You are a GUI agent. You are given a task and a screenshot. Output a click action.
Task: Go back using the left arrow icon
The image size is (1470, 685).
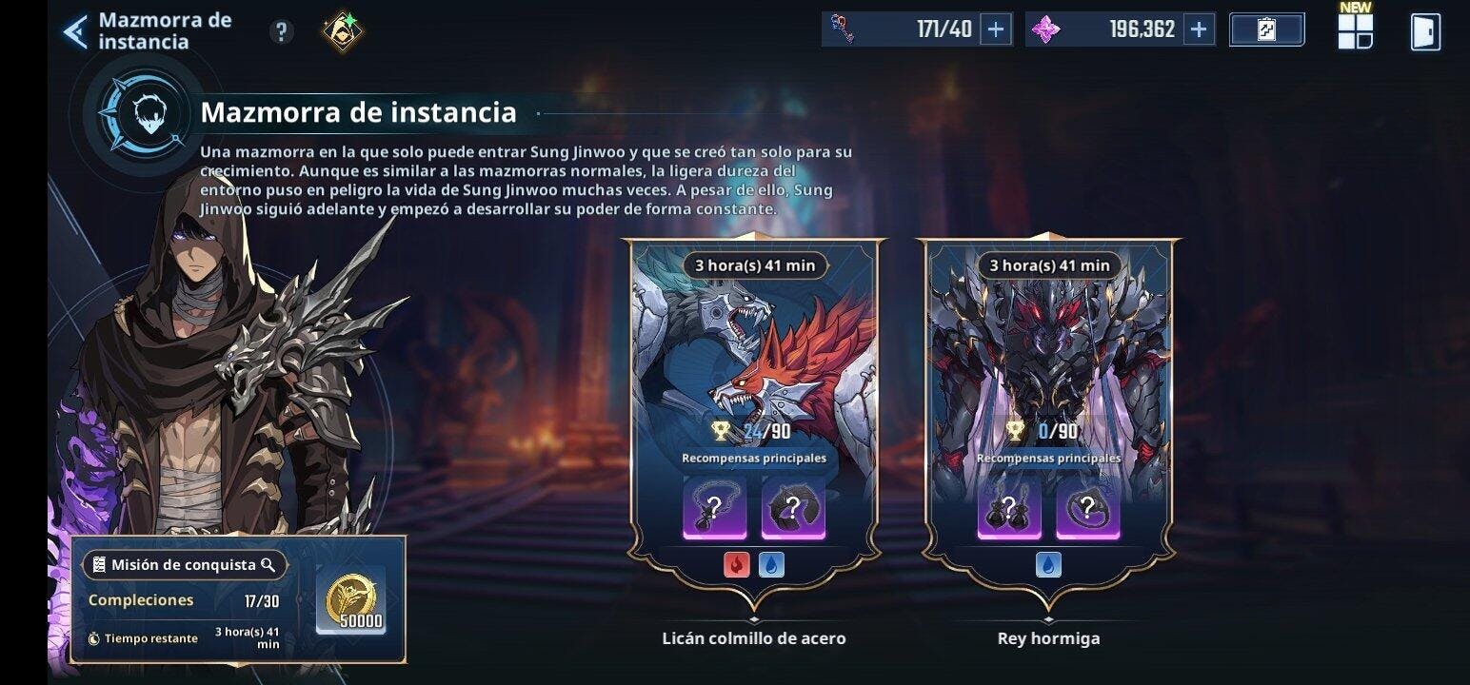[75, 31]
